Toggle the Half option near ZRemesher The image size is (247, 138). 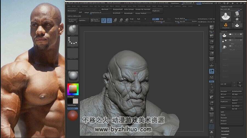click(x=80, y=12)
